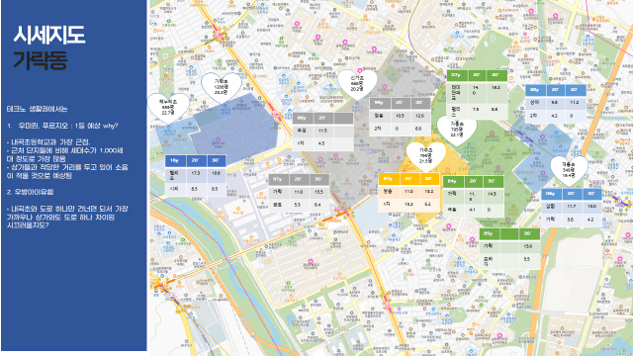Select the '5.3' cell in gray 97y table
This screenshot has width=633, height=356.
(299, 205)
